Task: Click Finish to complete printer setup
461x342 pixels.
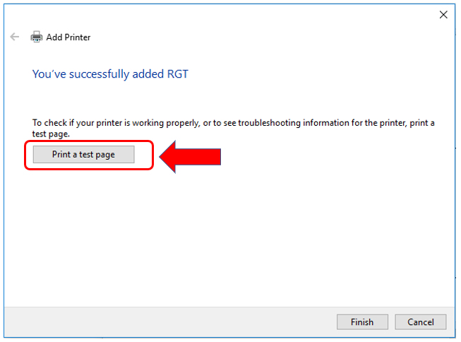Action: 361,322
